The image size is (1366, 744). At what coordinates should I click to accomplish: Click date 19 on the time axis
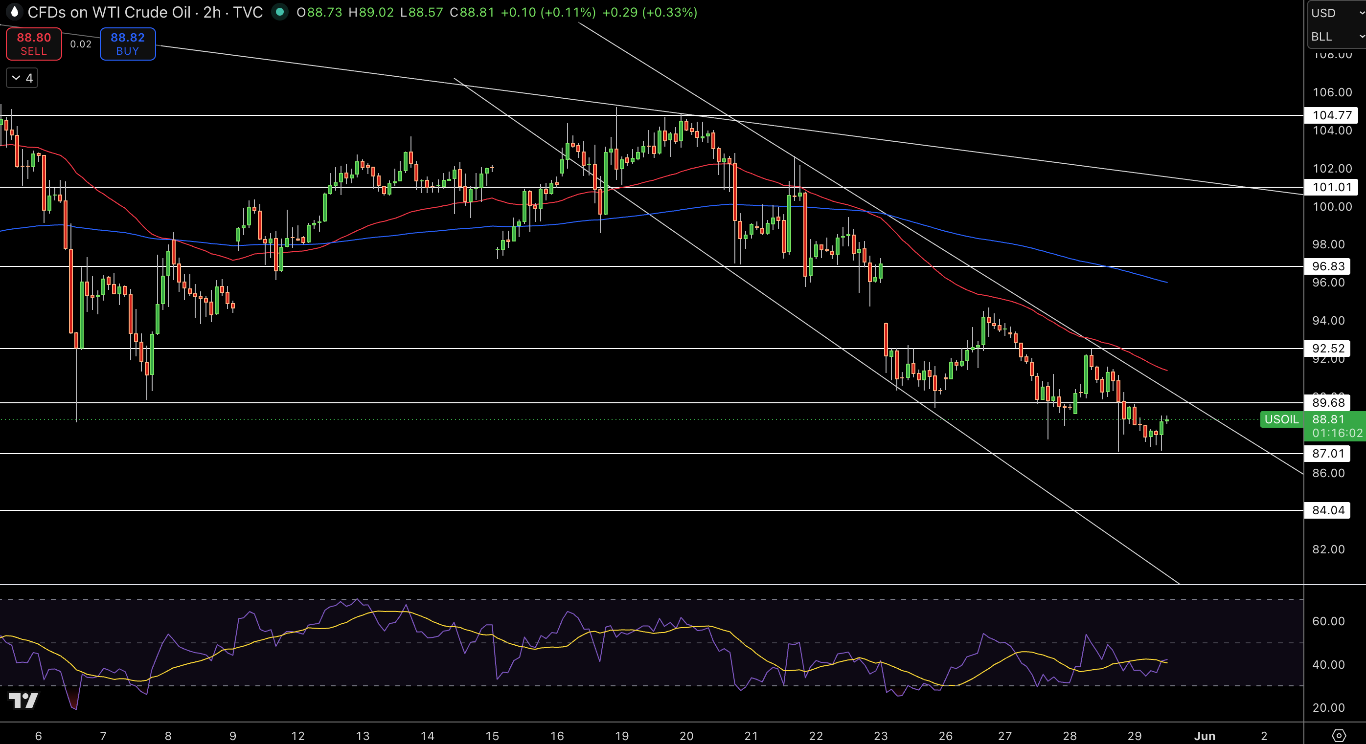621,736
